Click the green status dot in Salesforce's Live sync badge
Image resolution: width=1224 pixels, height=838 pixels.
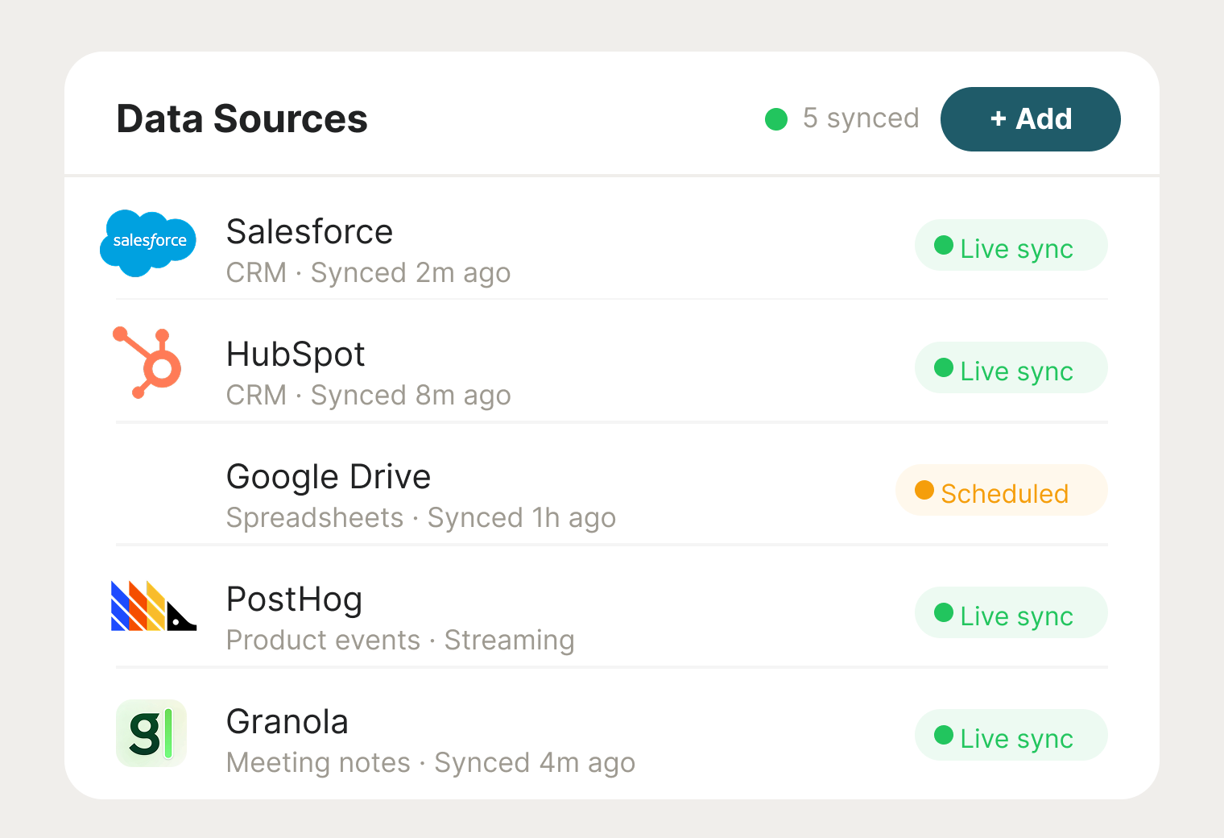943,246
